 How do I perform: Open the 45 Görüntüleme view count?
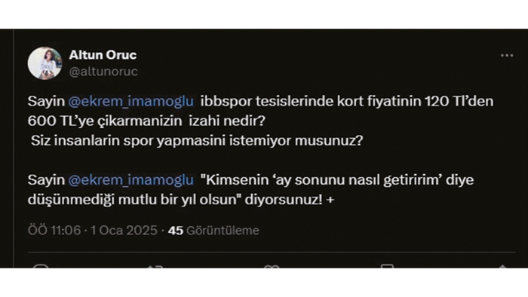coord(213,231)
